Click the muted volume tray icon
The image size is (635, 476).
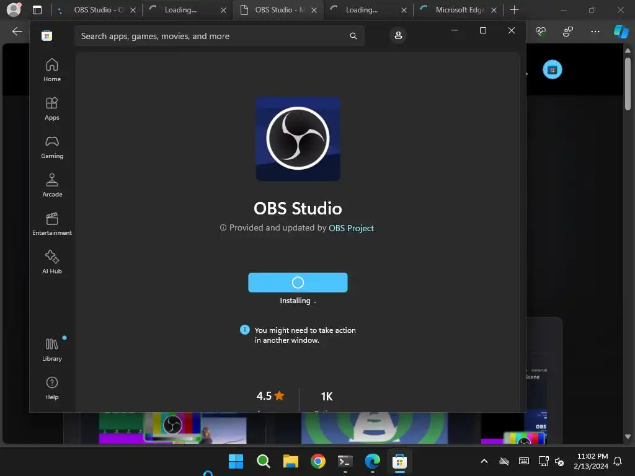pyautogui.click(x=559, y=461)
